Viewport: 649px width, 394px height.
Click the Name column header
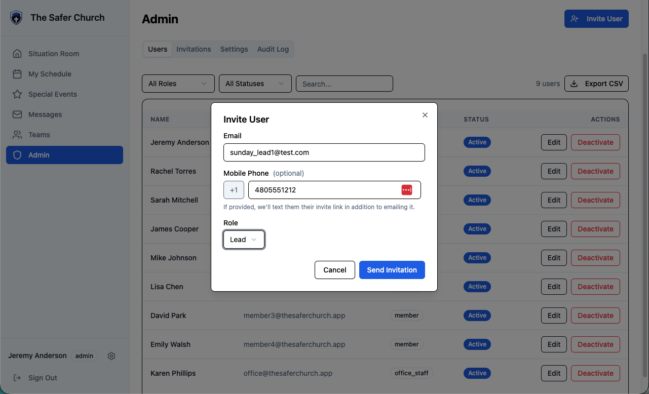160,120
